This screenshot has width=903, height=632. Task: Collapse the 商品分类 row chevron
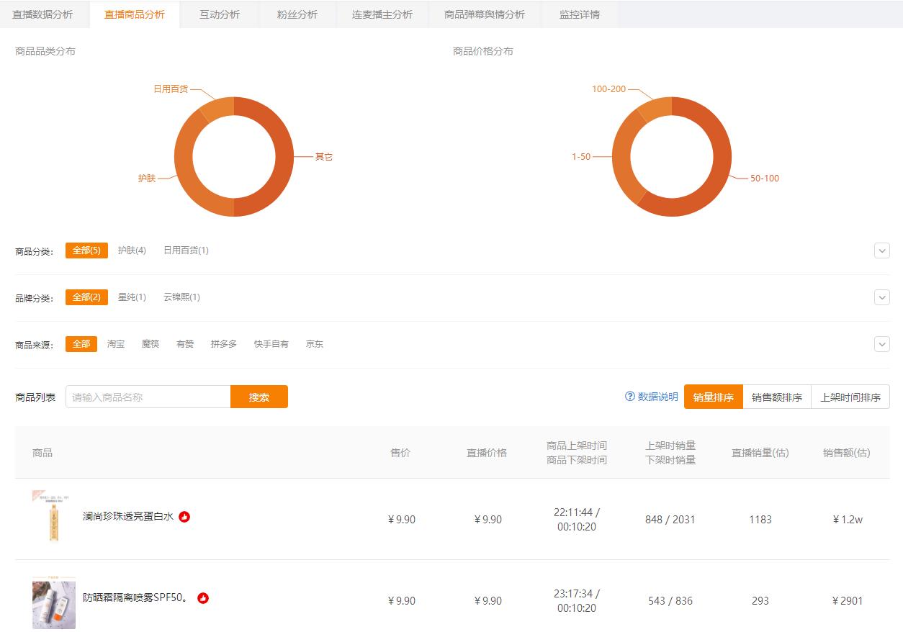881,250
